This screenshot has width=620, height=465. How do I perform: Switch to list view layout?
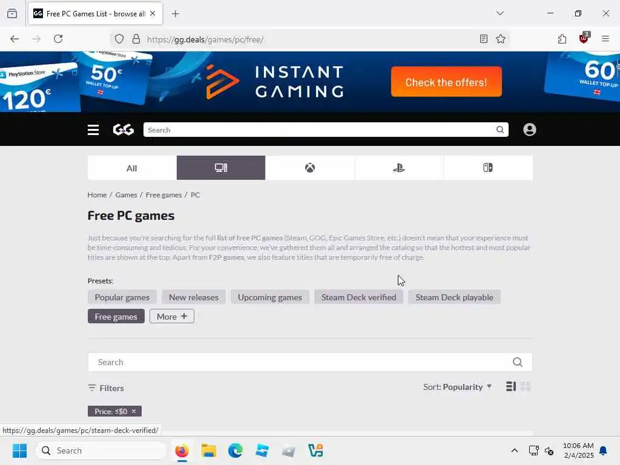511,386
